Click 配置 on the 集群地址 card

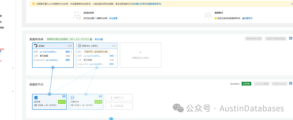click(x=114, y=46)
